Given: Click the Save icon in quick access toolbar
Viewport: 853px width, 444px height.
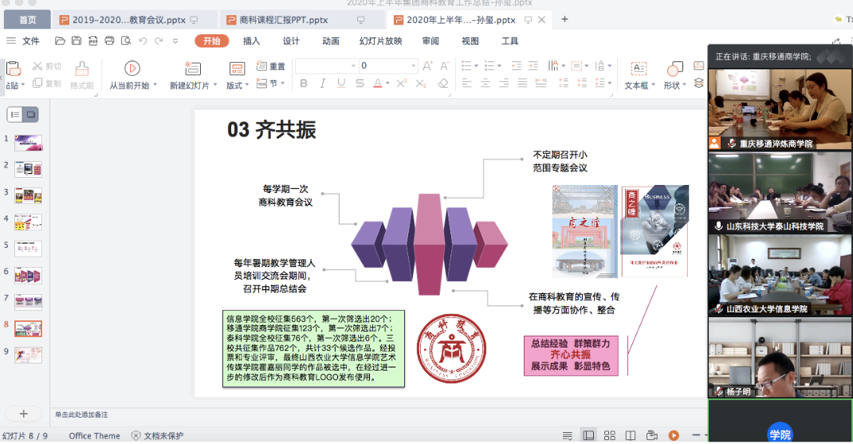Looking at the screenshot, I should 76,41.
